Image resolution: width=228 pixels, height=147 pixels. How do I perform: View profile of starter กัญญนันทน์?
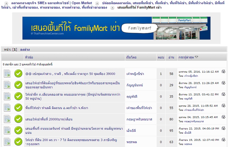[x=135, y=85]
